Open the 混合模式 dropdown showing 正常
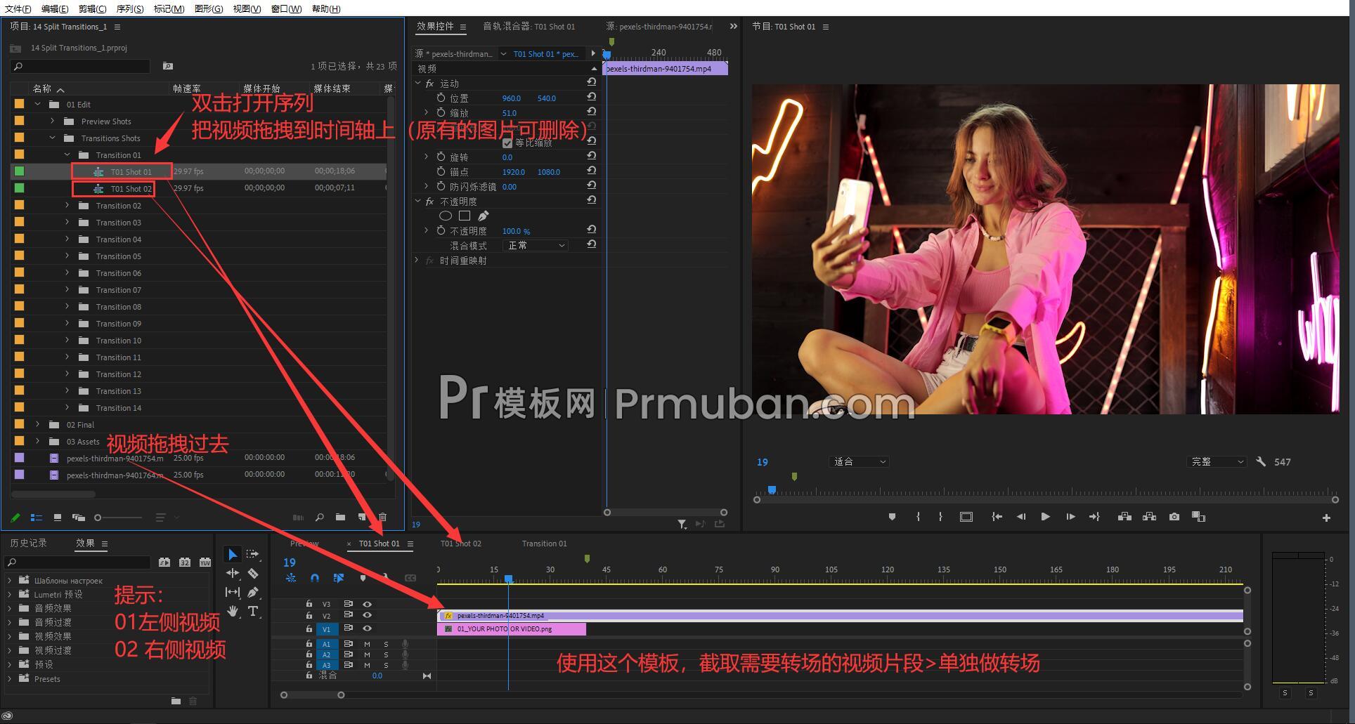The image size is (1355, 724). pos(536,245)
